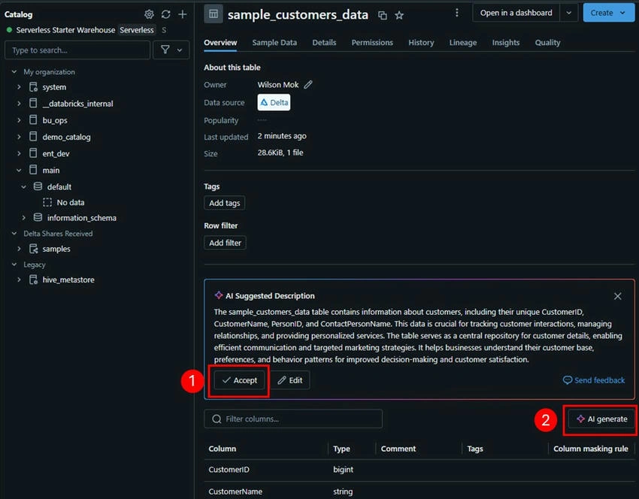
Task: Switch to the Details tab
Action: pyautogui.click(x=324, y=42)
